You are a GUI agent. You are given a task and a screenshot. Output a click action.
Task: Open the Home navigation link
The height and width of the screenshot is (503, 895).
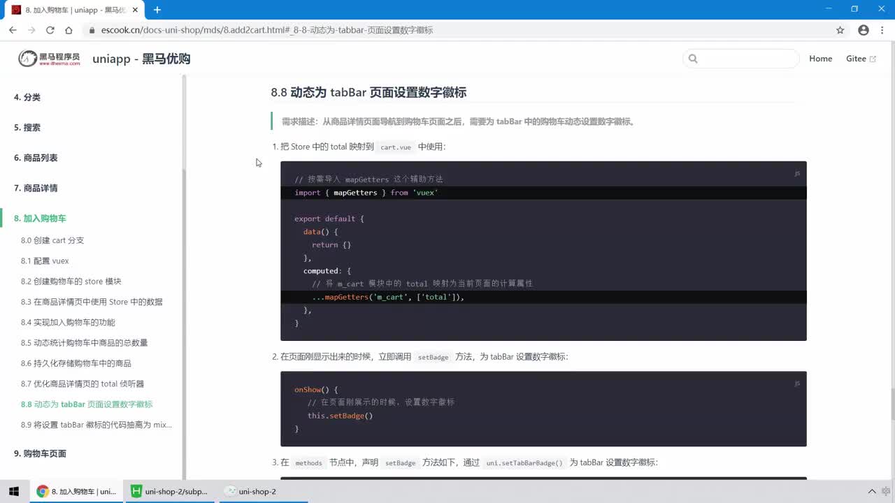[x=820, y=59]
